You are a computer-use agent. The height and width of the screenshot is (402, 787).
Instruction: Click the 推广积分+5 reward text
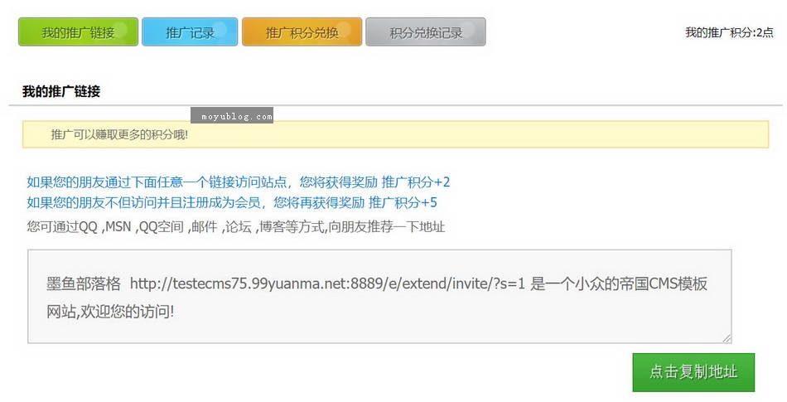pyautogui.click(x=403, y=203)
